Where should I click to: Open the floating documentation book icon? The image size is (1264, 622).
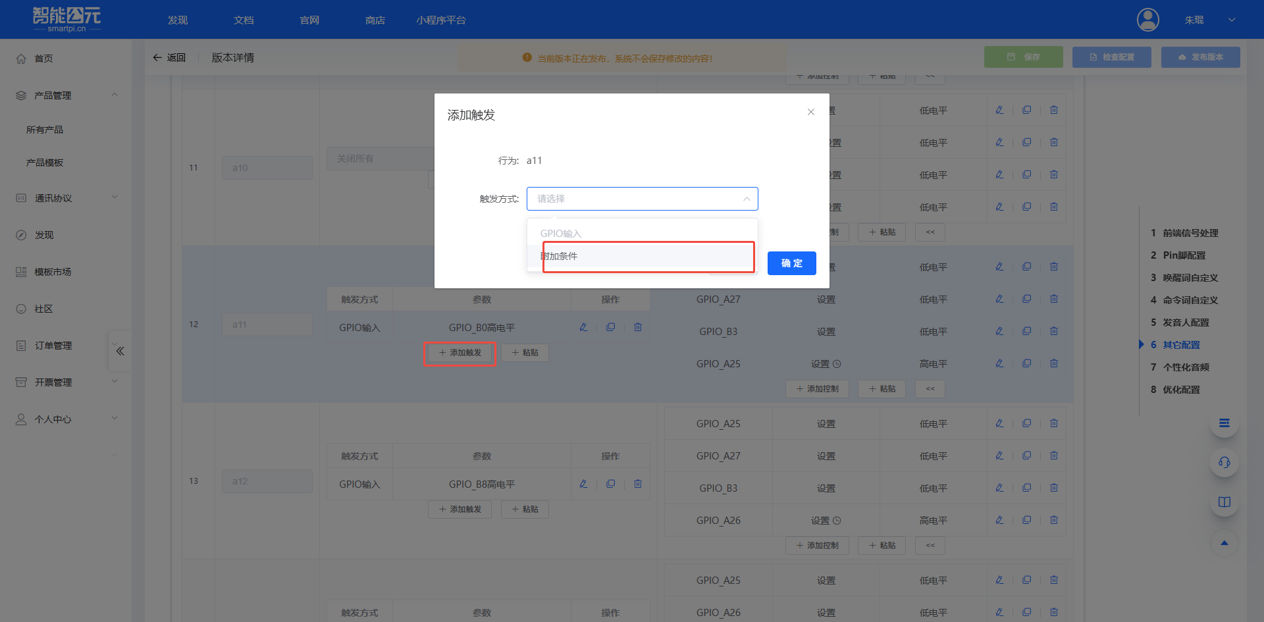1224,502
